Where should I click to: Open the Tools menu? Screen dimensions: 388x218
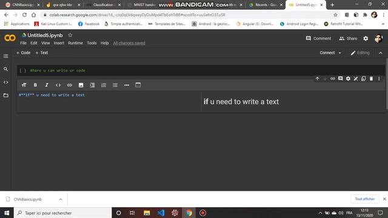(x=92, y=43)
